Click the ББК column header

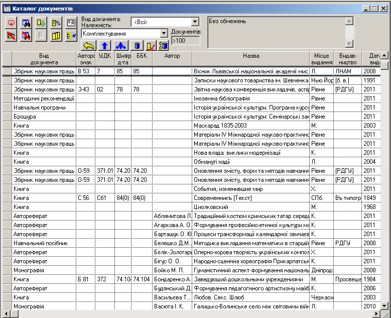142,59
